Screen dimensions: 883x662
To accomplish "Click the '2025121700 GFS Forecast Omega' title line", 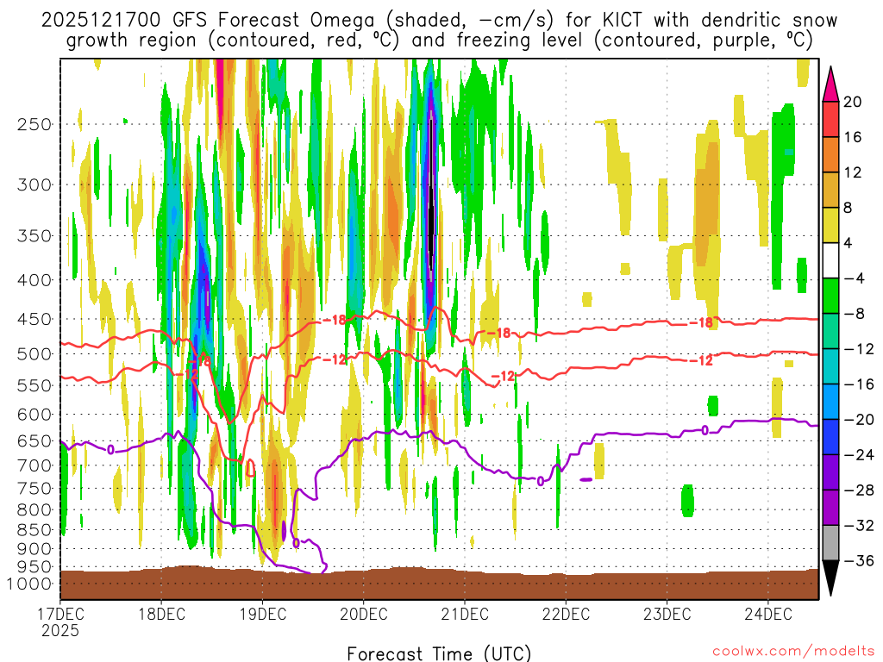I will (439, 21).
